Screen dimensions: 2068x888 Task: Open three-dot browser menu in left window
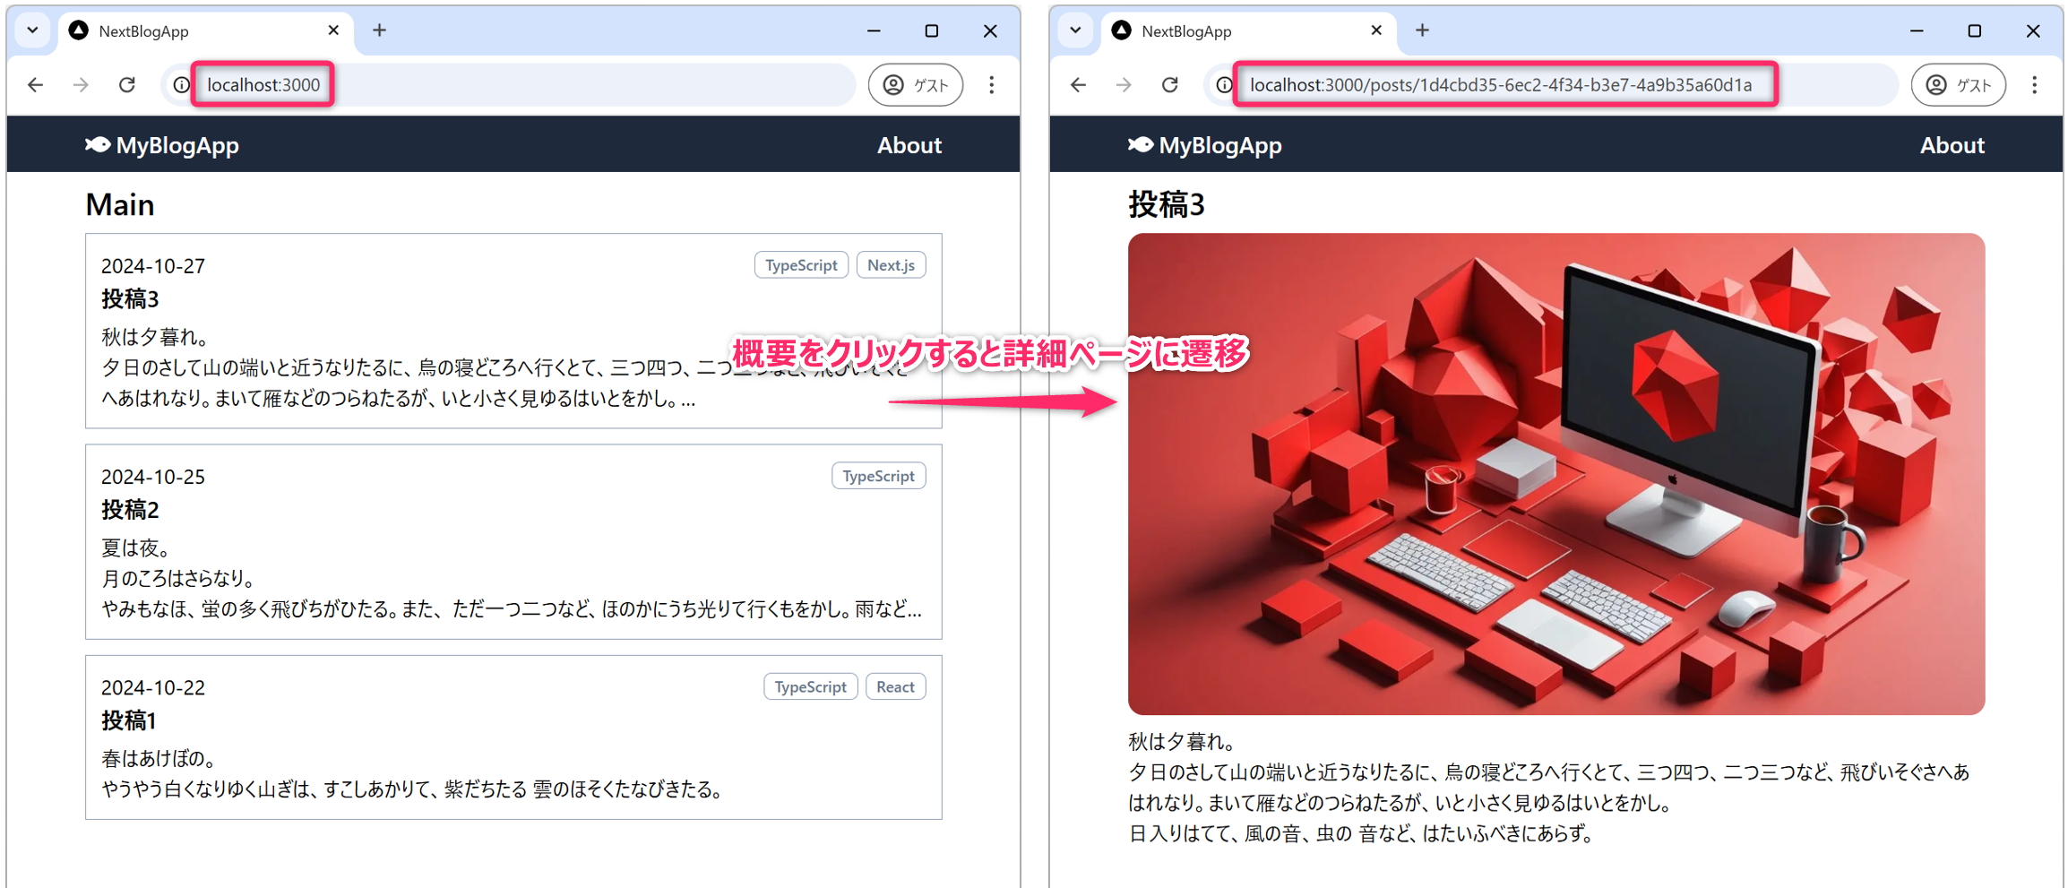click(991, 85)
